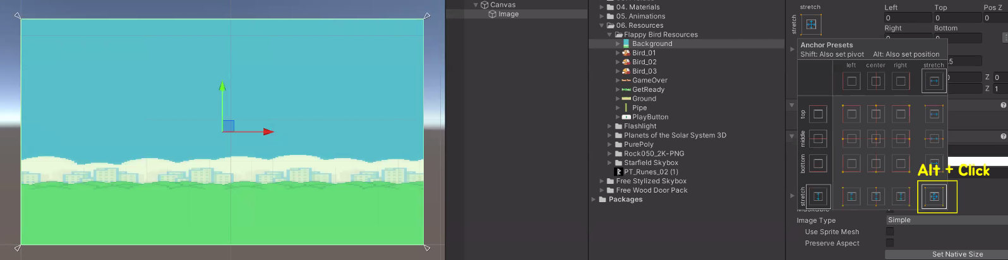Screen dimensions: 1008x260
Task: Select bottom-center anchor preset
Action: coord(876,164)
